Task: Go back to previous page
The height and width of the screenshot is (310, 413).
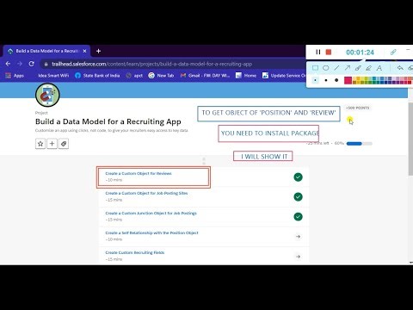Action: tap(8, 64)
